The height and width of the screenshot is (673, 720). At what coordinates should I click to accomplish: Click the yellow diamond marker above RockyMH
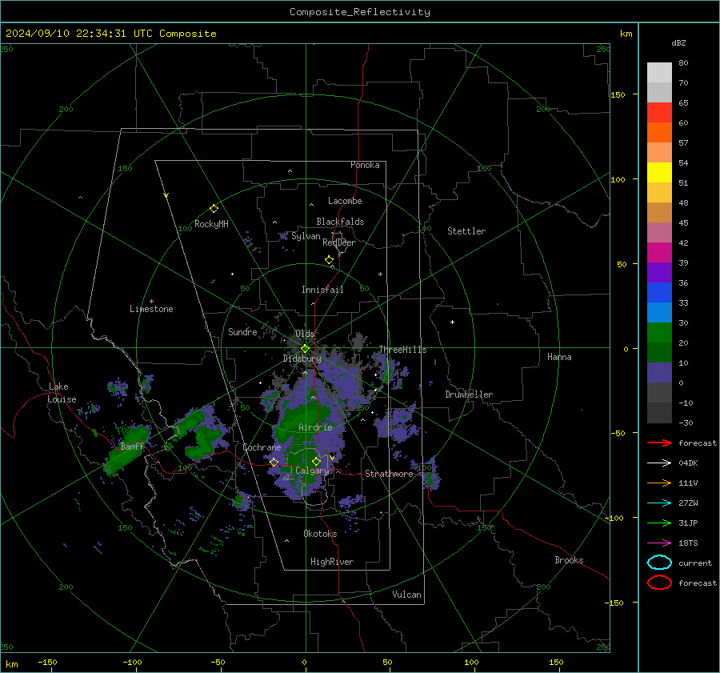(x=214, y=209)
